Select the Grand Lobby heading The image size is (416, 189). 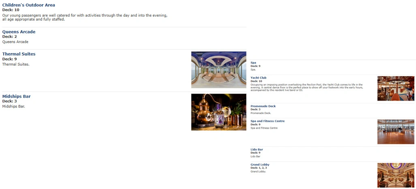coord(260,165)
